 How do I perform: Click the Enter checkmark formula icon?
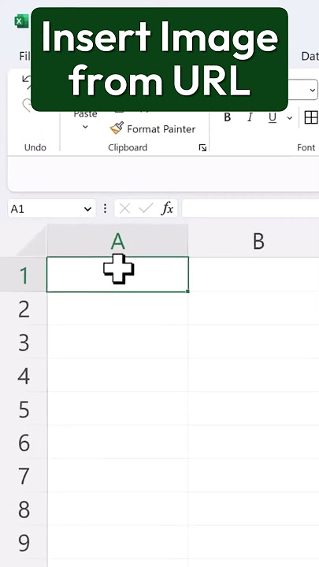[x=146, y=209]
